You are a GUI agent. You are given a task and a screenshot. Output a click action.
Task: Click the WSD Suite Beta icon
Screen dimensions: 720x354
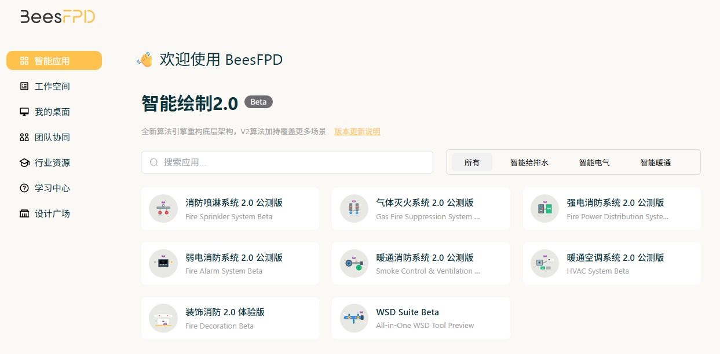coord(354,318)
